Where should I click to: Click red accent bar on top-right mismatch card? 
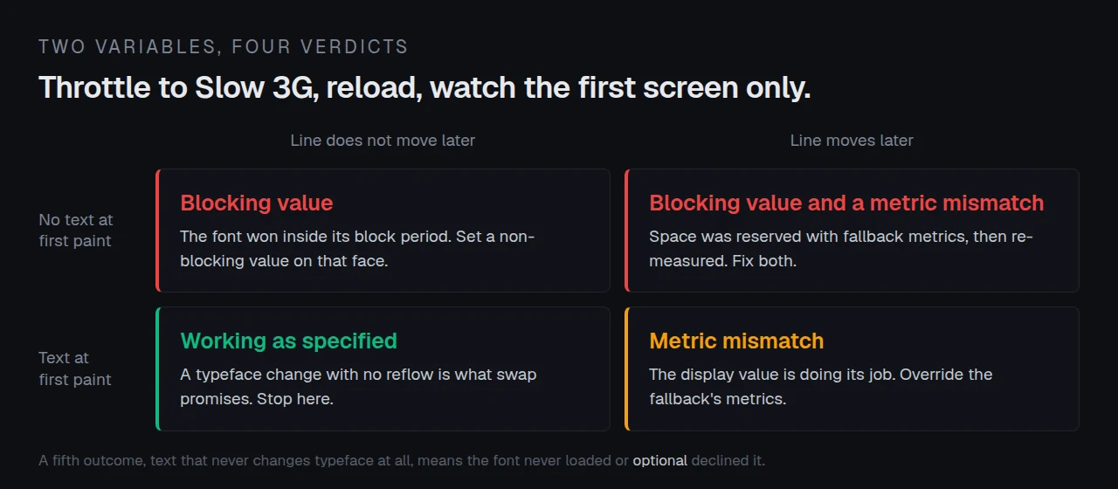pos(626,231)
